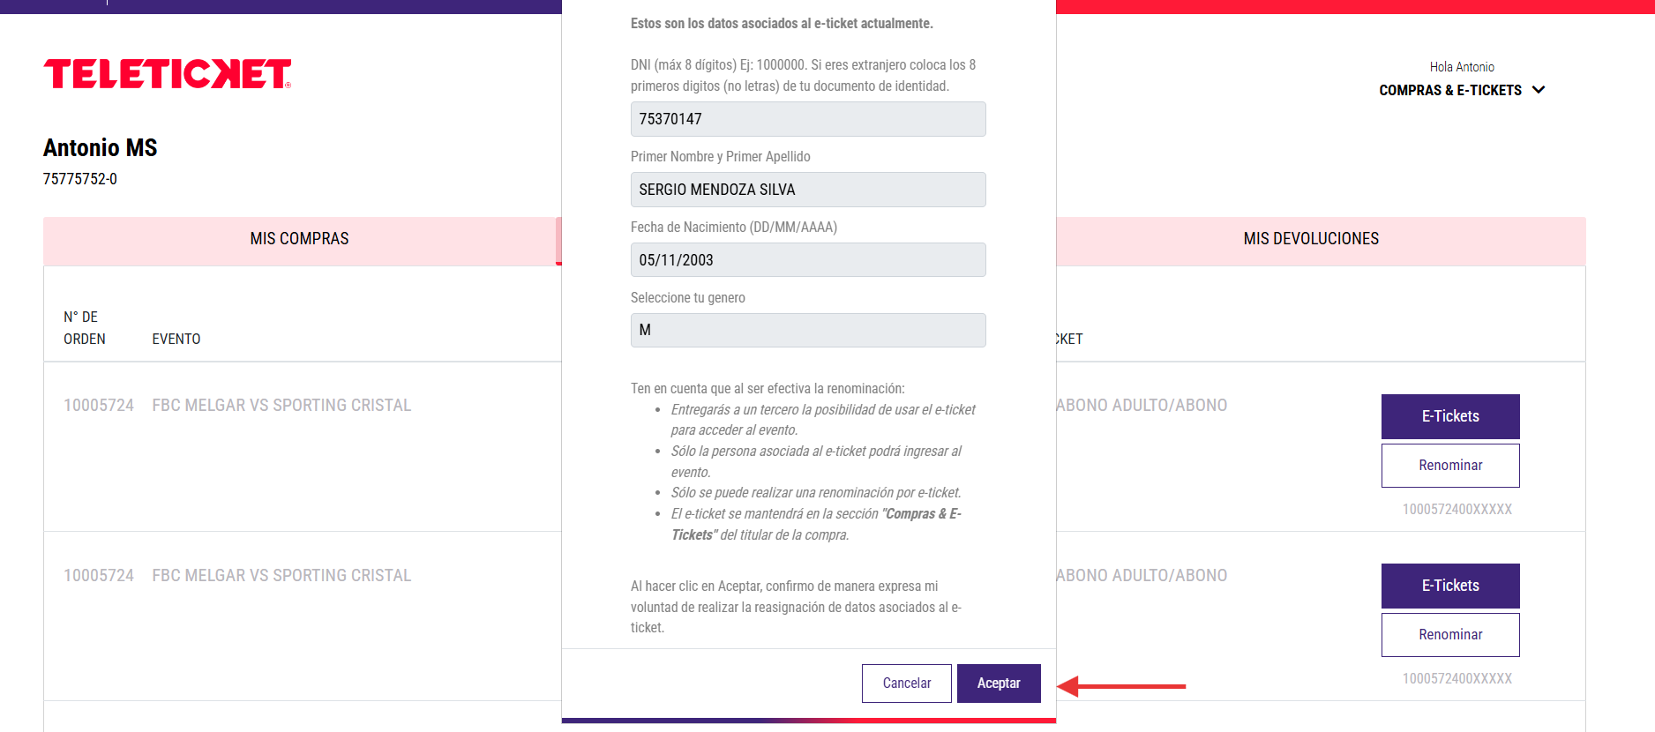The width and height of the screenshot is (1655, 732).
Task: Switch to the Mis Devoluciones tab
Action: [x=1311, y=239]
